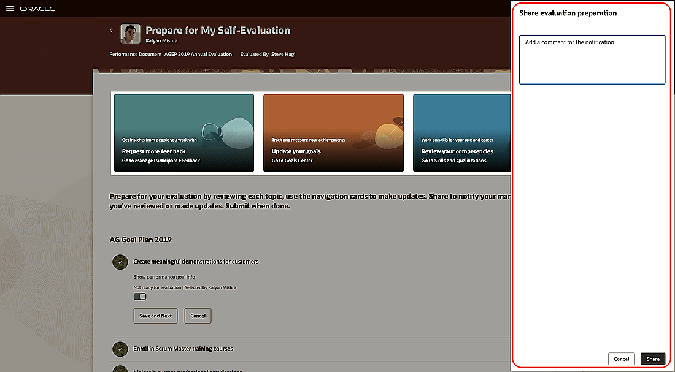This screenshot has height=372, width=675.
Task: Open the hamburger navigation menu
Action: tap(9, 9)
